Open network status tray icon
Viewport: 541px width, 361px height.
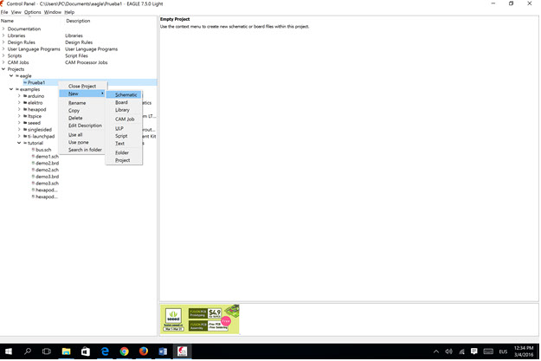click(461, 351)
